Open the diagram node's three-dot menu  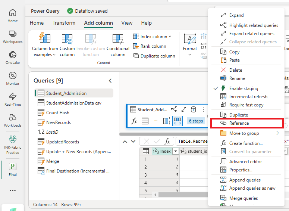click(203, 109)
